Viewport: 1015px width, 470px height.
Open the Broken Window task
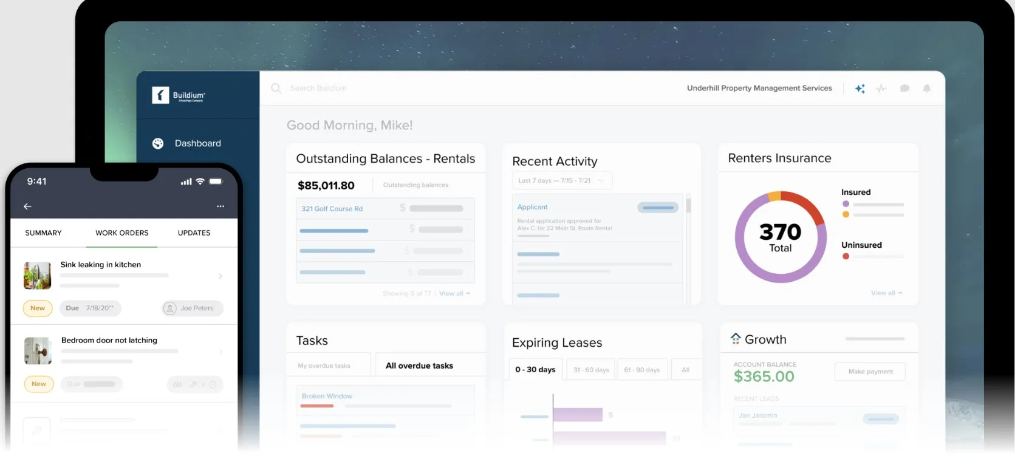click(385, 400)
